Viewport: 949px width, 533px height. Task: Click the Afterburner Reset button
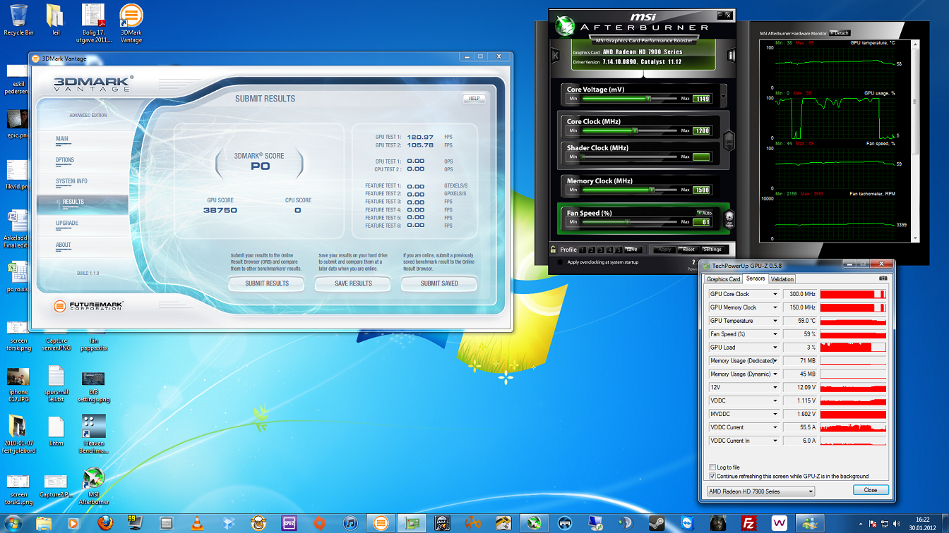tap(688, 250)
